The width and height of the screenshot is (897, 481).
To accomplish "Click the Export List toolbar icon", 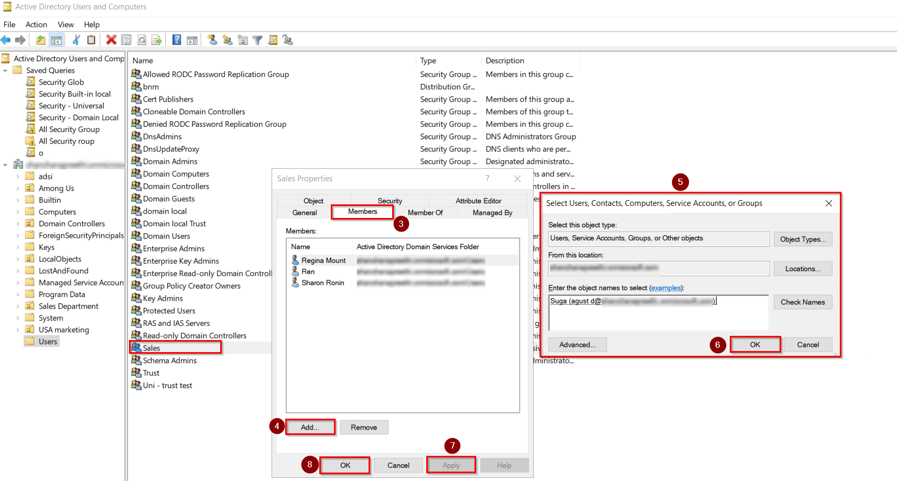I will 156,40.
